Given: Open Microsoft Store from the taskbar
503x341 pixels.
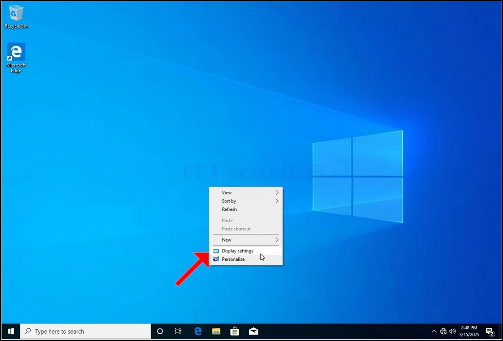Looking at the screenshot, I should (235, 331).
